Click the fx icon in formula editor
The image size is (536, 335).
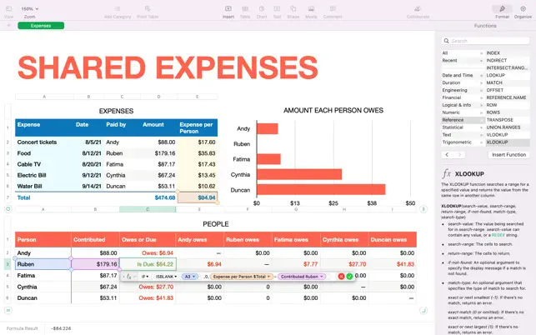pyautogui.click(x=129, y=277)
